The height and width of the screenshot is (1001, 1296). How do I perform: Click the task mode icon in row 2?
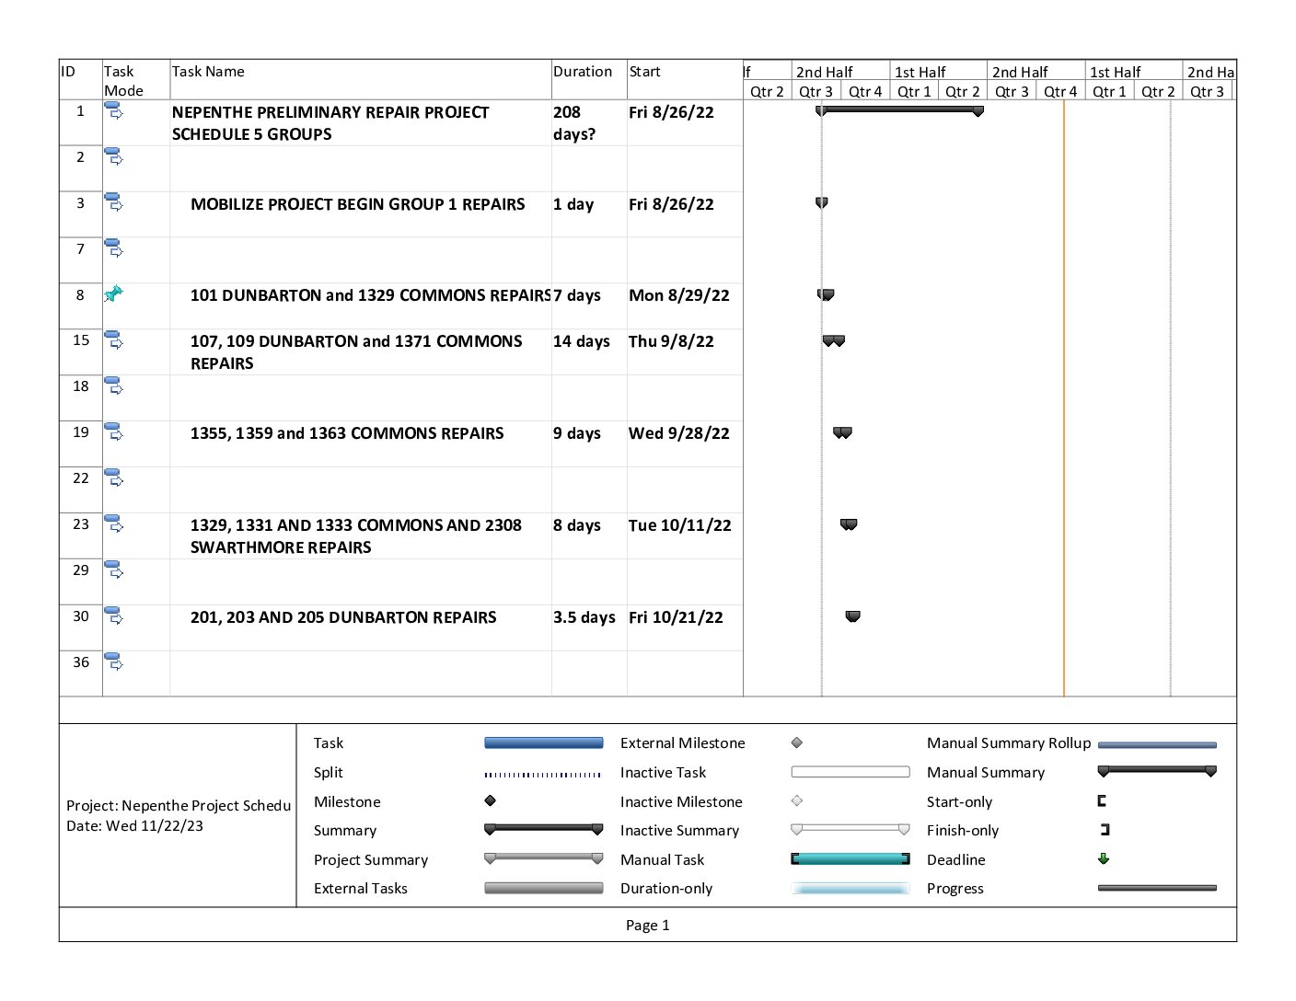tap(113, 156)
